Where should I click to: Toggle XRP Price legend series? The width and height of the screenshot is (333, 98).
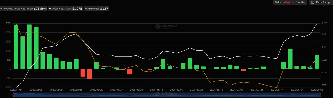(x=96, y=9)
